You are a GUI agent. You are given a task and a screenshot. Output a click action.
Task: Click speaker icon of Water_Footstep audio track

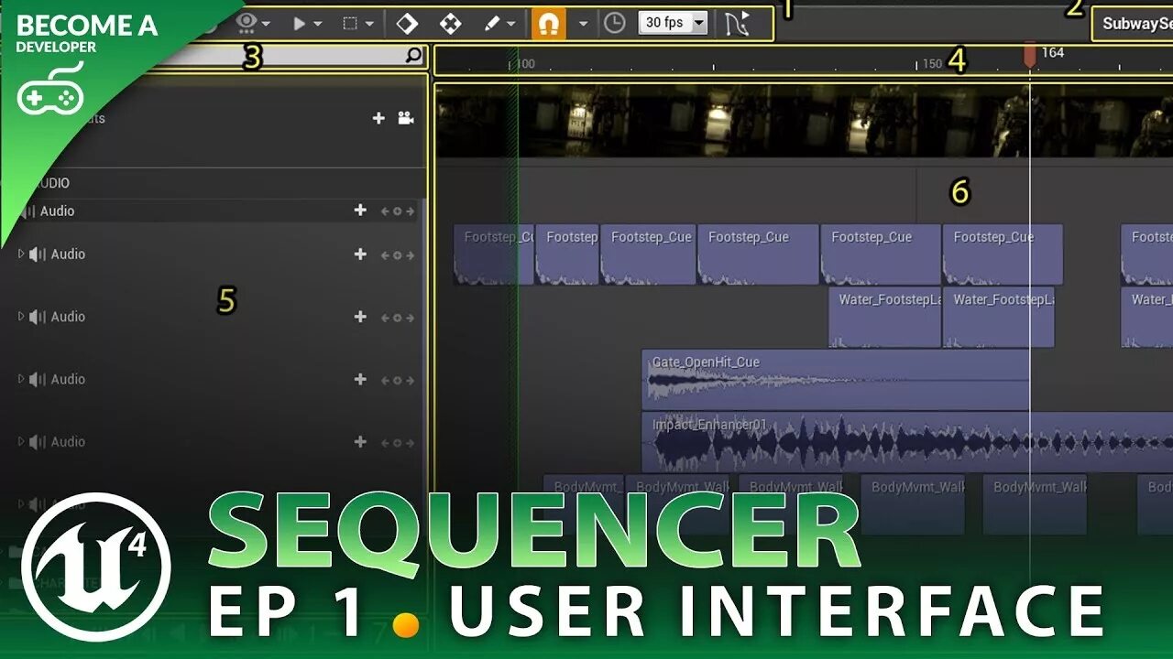(x=38, y=317)
